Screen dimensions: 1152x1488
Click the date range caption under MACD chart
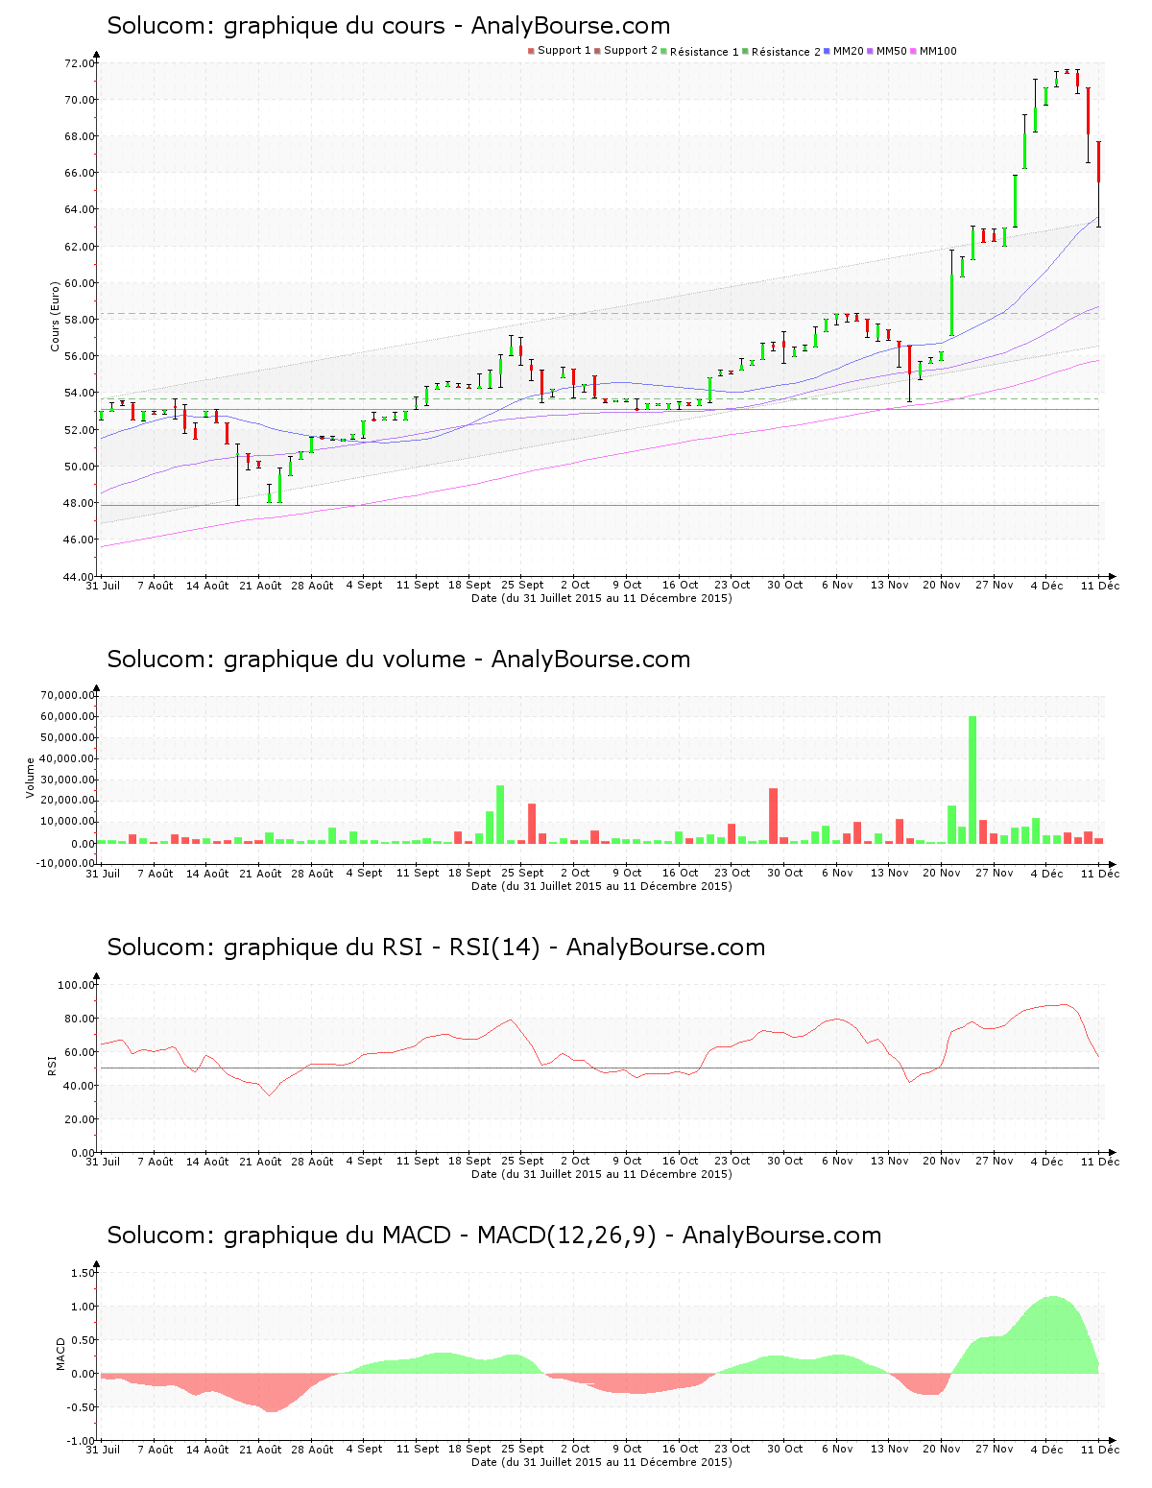(x=602, y=1462)
